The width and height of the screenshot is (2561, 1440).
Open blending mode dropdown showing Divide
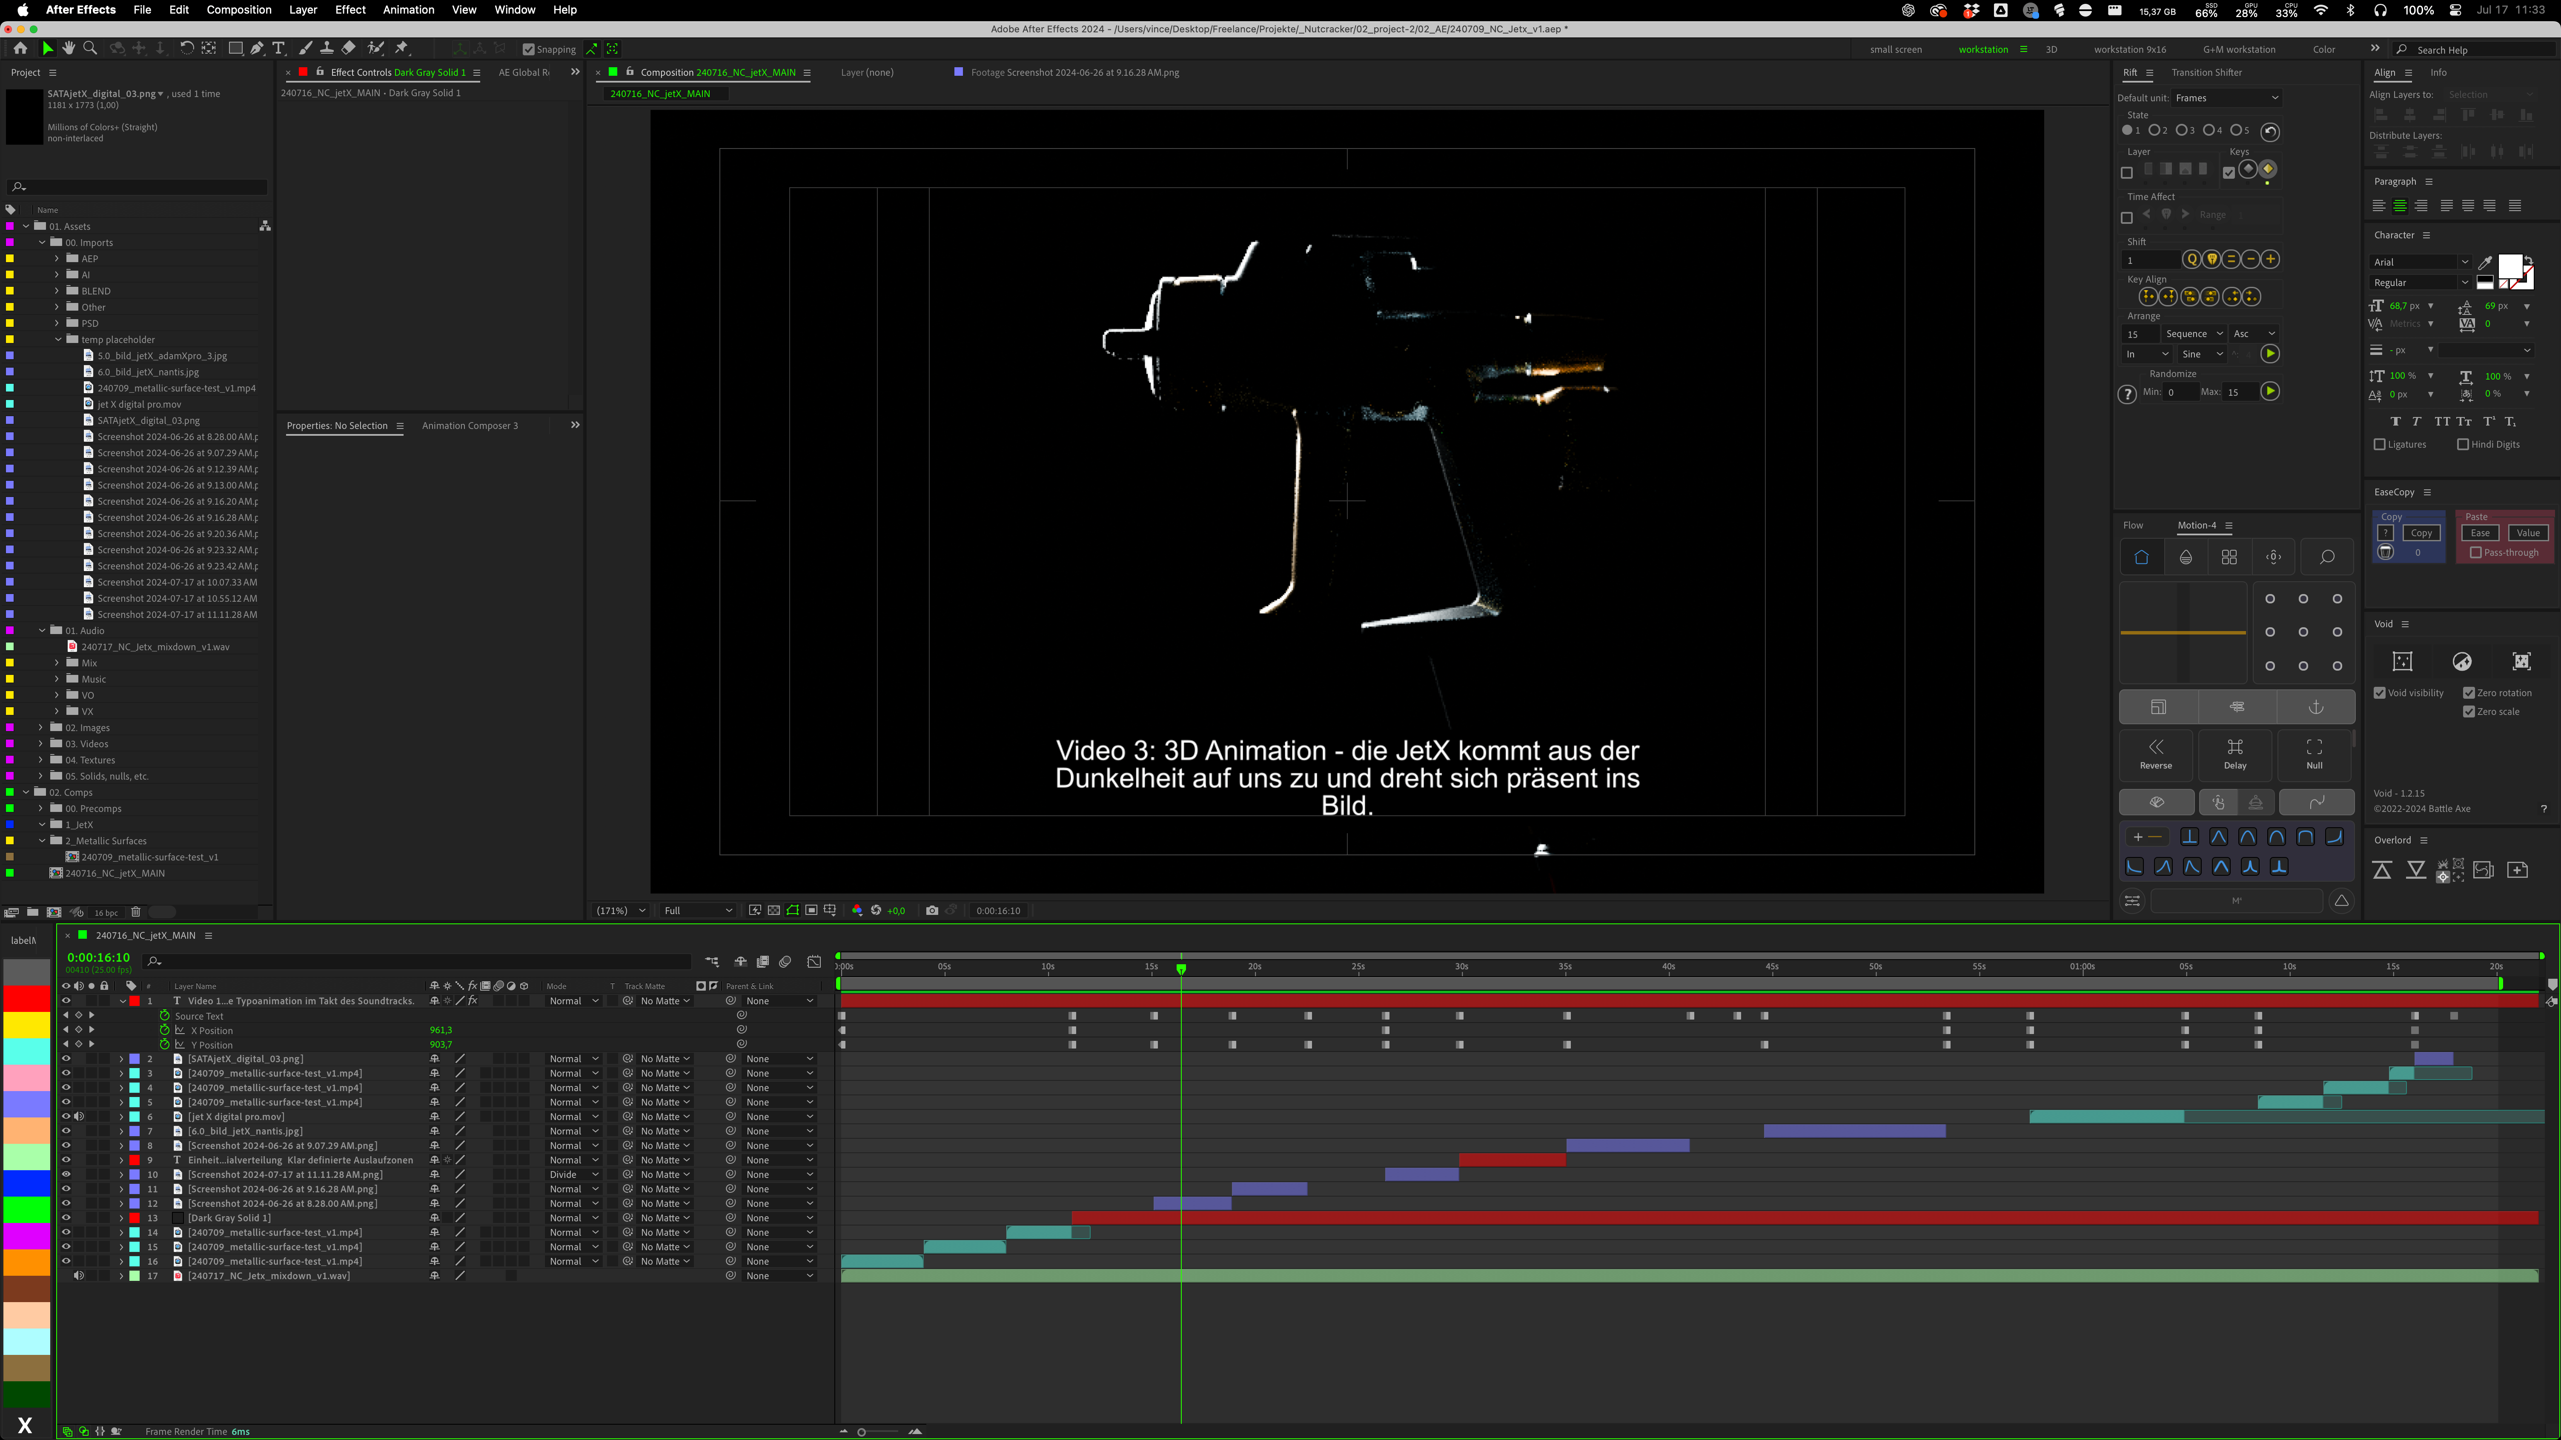tap(574, 1174)
